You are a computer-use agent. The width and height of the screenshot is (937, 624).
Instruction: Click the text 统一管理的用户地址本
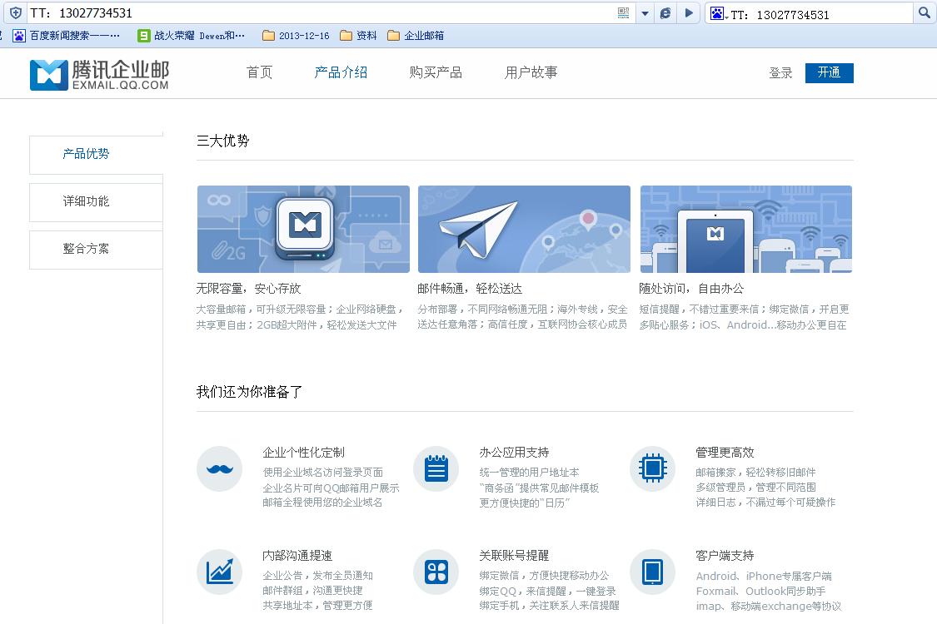tap(529, 473)
